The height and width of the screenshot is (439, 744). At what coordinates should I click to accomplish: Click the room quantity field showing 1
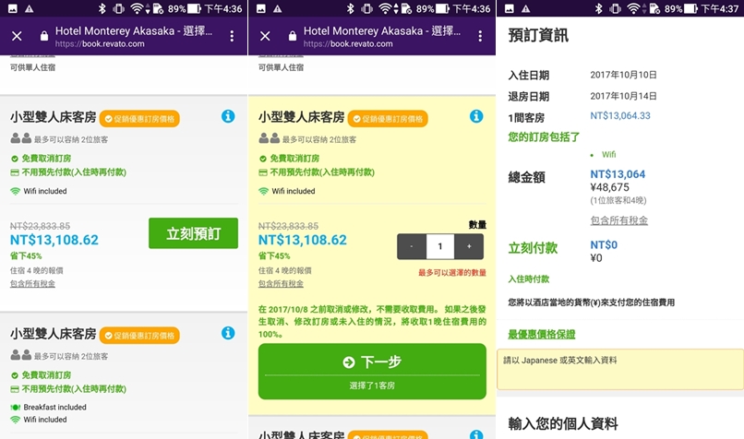click(x=440, y=246)
